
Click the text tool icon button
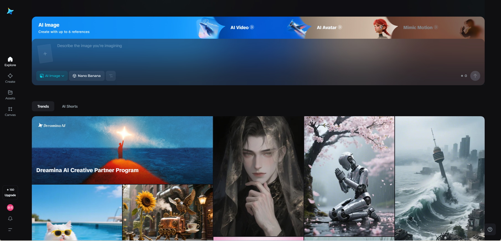pyautogui.click(x=111, y=76)
